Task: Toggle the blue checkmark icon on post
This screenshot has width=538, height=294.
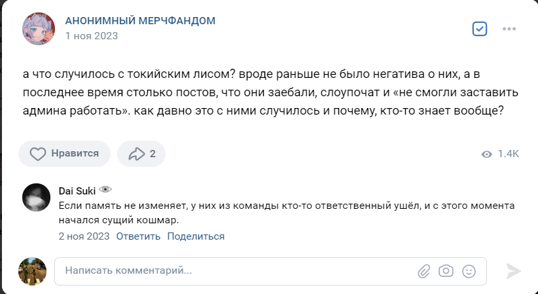Action: [x=479, y=29]
